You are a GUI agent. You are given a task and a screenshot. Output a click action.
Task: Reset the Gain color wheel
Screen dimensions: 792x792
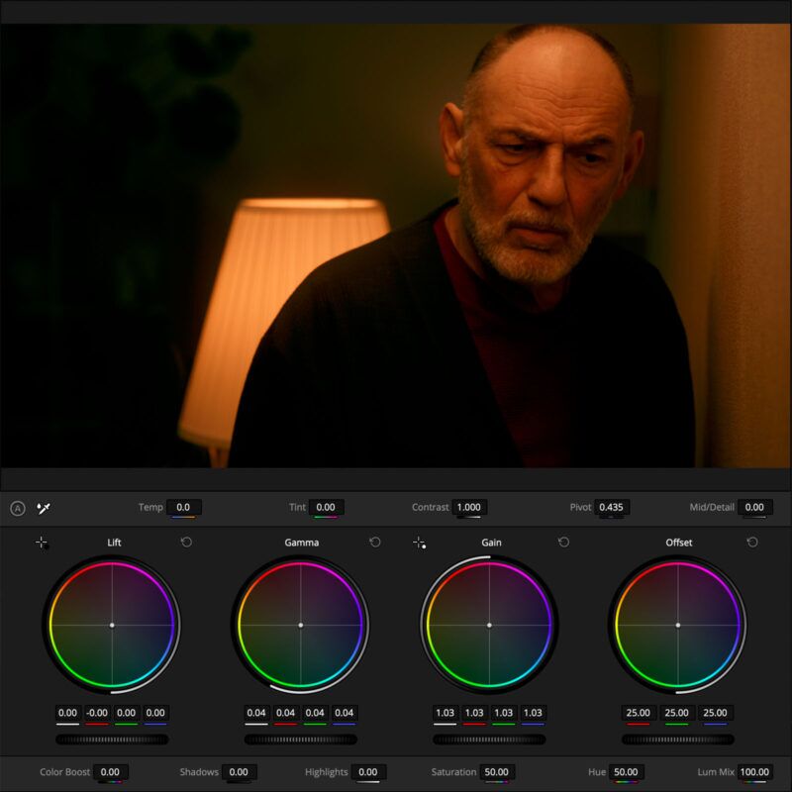(x=563, y=542)
